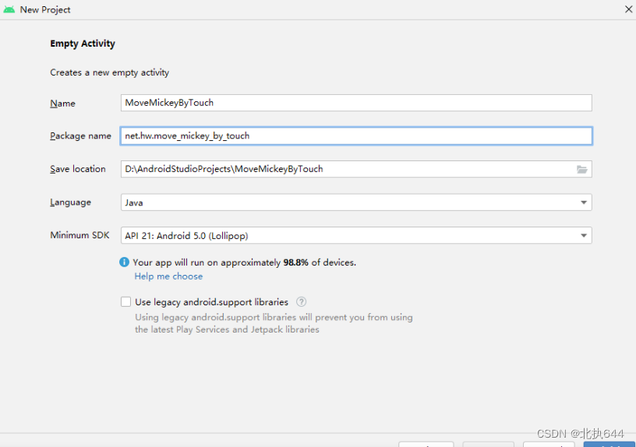Open the folder browse icon for Save location

[x=582, y=170]
